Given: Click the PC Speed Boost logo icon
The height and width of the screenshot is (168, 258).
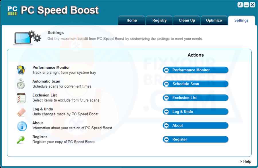Looking at the screenshot, I should 12,11.
